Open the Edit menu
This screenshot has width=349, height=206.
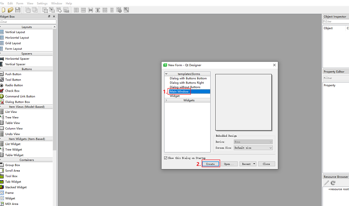(x=10, y=3)
